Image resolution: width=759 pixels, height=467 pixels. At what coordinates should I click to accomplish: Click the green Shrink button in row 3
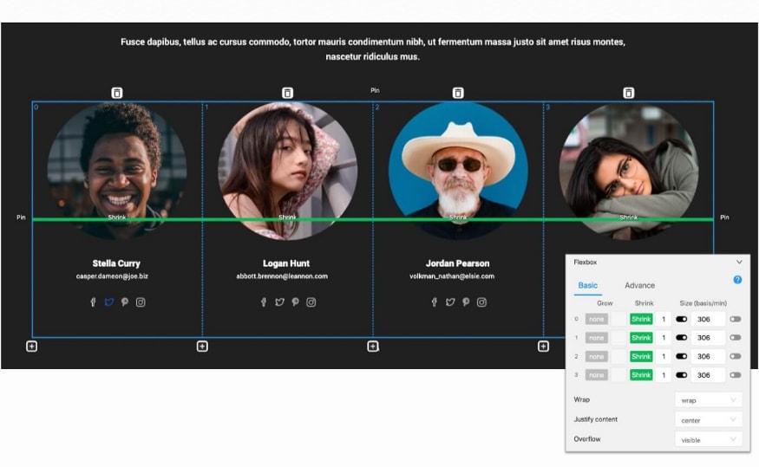point(641,374)
